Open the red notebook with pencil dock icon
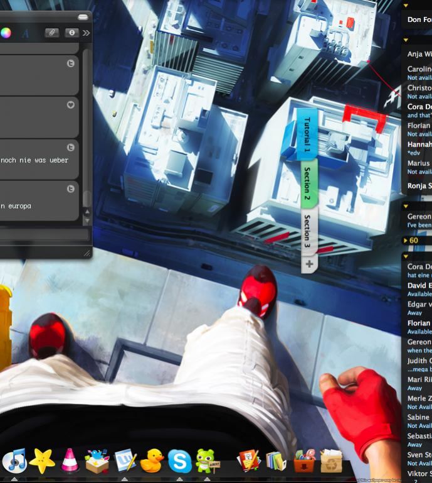The image size is (432, 483). 248,461
